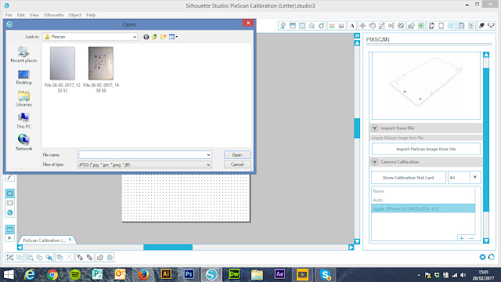The width and height of the screenshot is (501, 282).
Task: Open the A4 paper size dropdown
Action: point(464,178)
